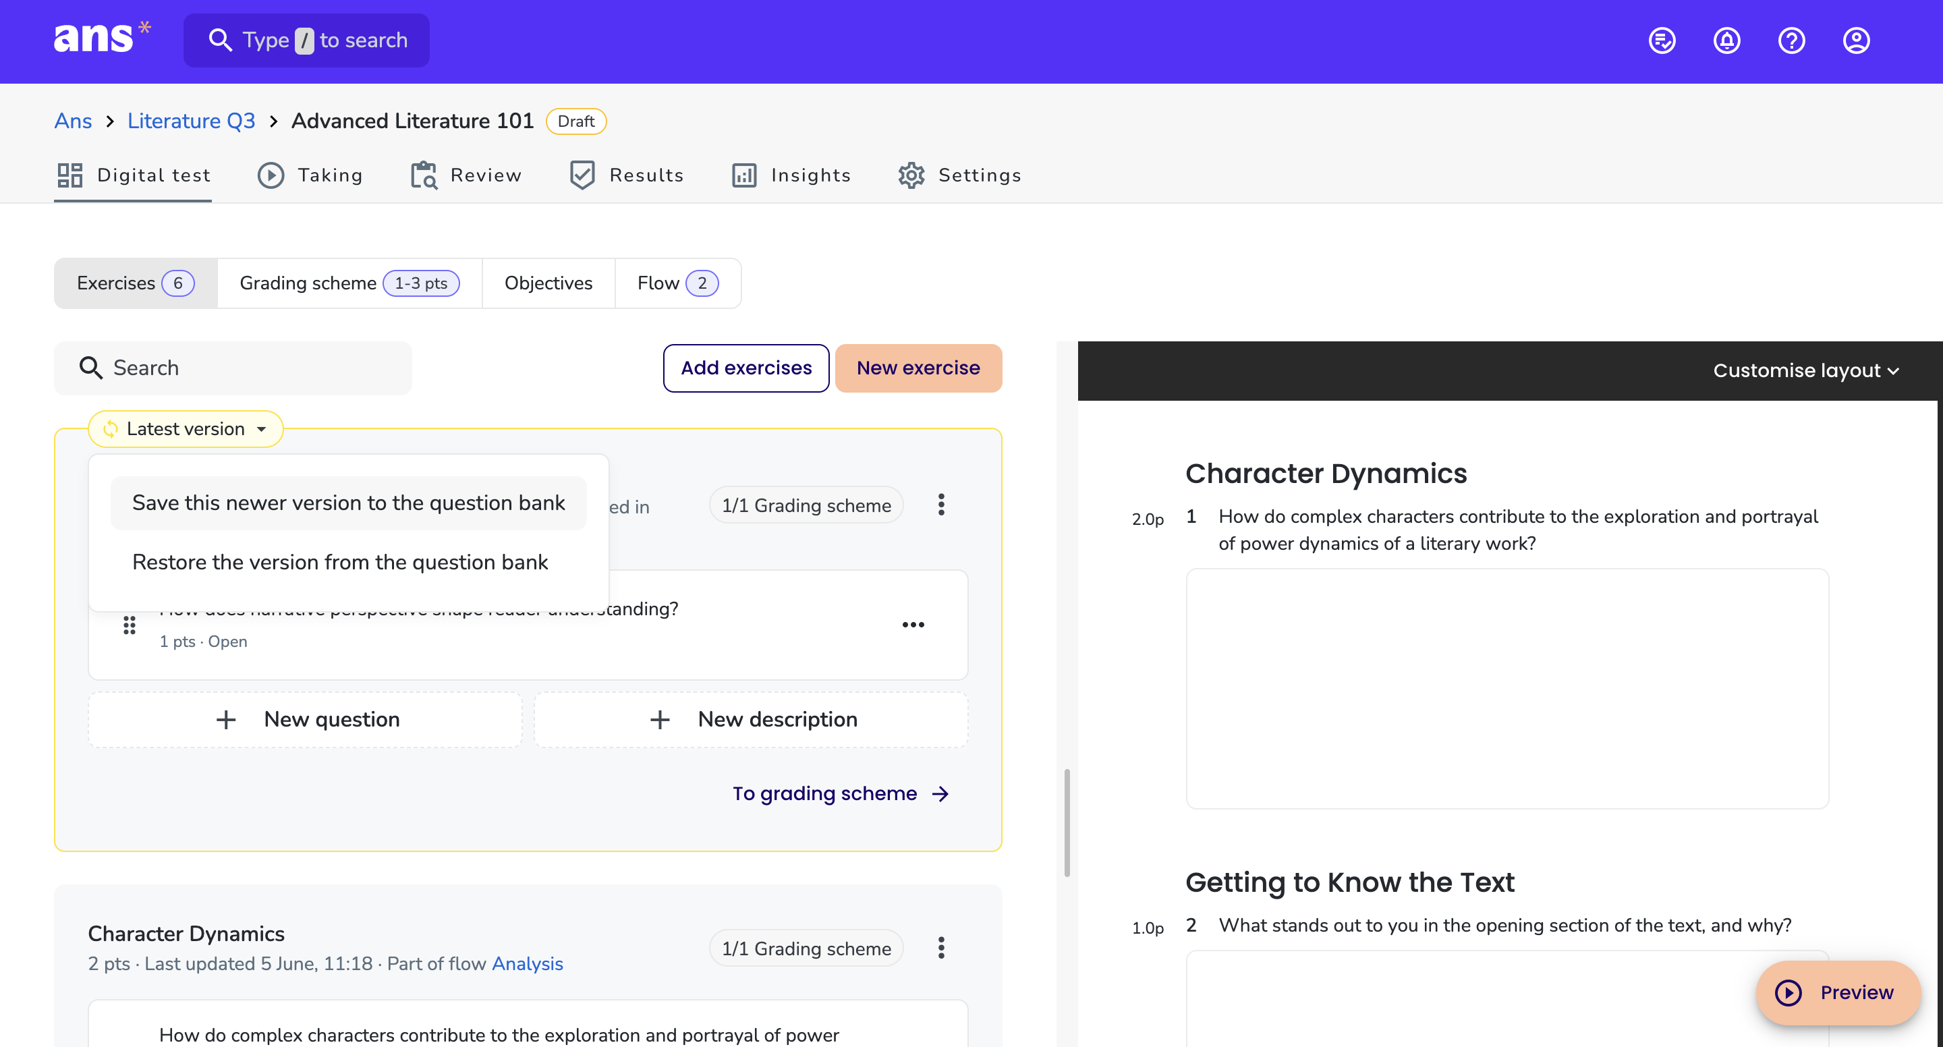1943x1047 pixels.
Task: Switch to the Exercises tab
Action: [x=136, y=283]
